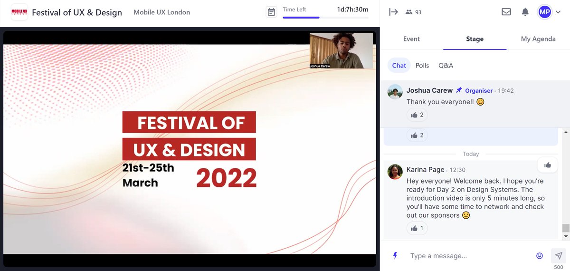Click the Mobile UX London logo
The image size is (570, 271).
pyautogui.click(x=19, y=12)
